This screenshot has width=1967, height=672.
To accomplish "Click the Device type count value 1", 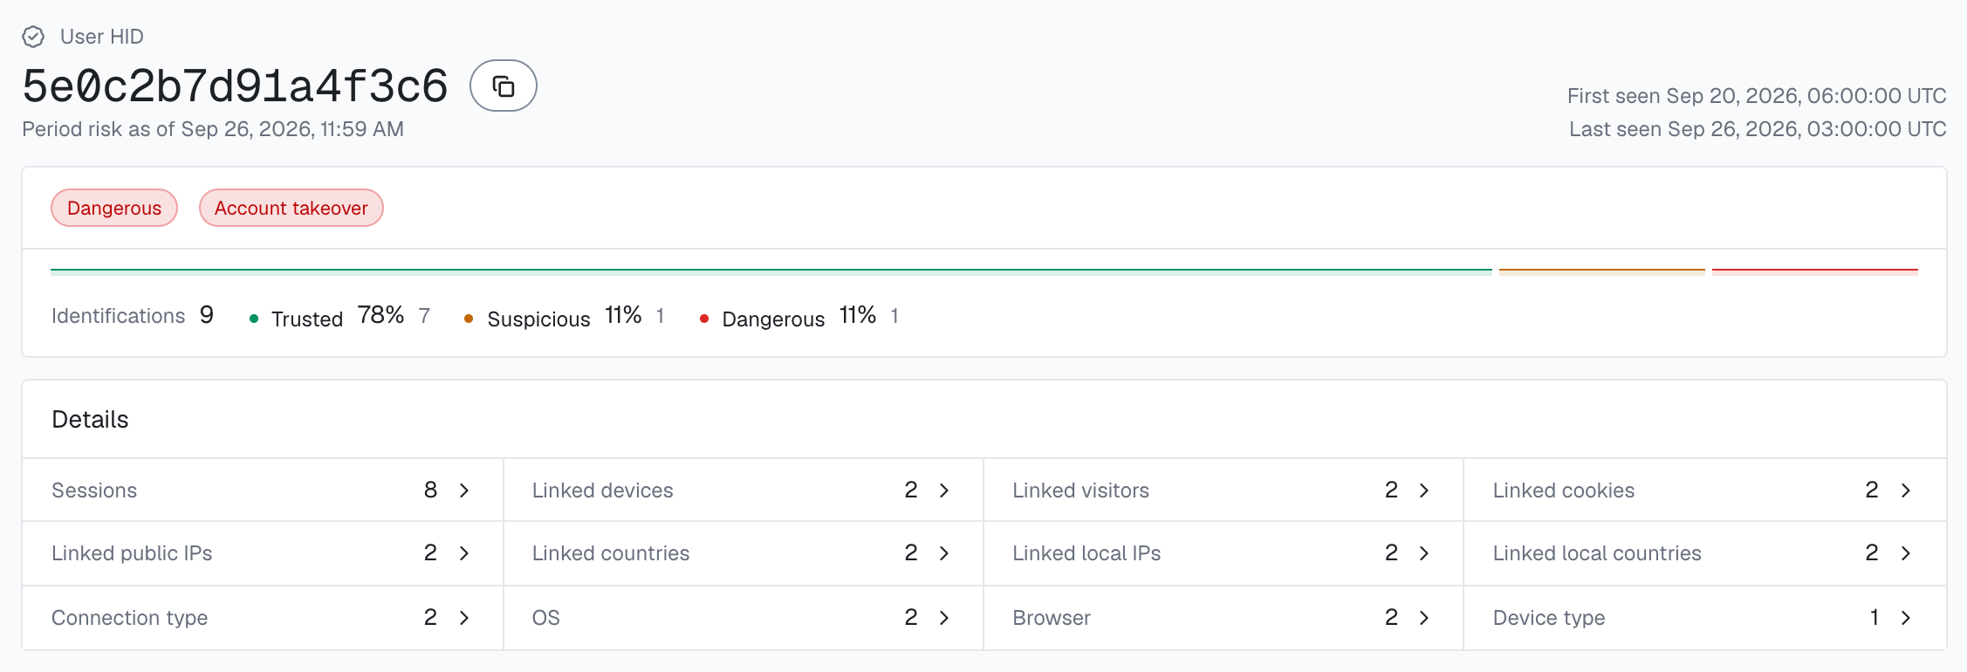I will (x=1874, y=618).
